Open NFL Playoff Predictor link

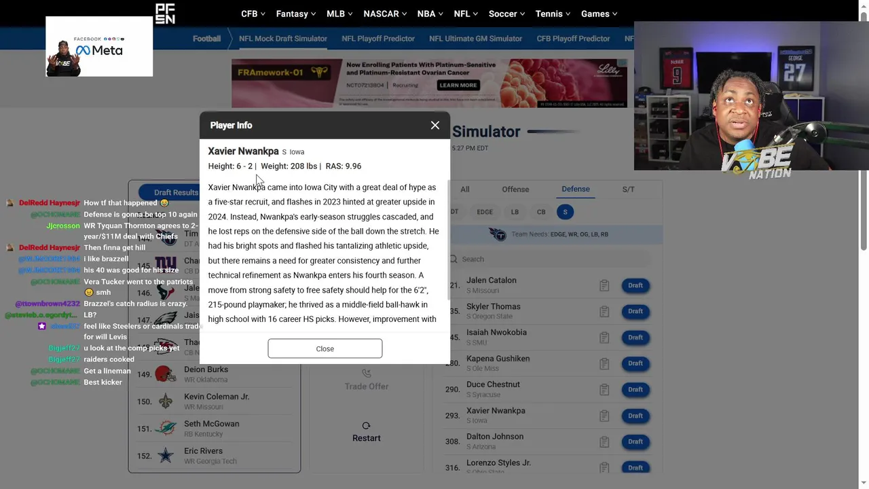(x=378, y=39)
